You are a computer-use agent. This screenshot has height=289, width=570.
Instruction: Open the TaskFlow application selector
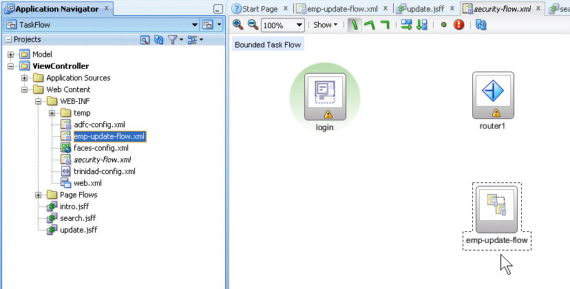[x=195, y=25]
